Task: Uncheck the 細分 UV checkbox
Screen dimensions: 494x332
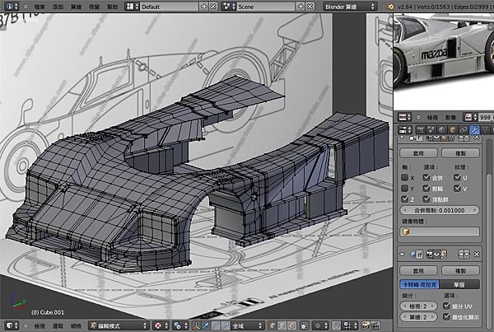Action: coord(446,306)
